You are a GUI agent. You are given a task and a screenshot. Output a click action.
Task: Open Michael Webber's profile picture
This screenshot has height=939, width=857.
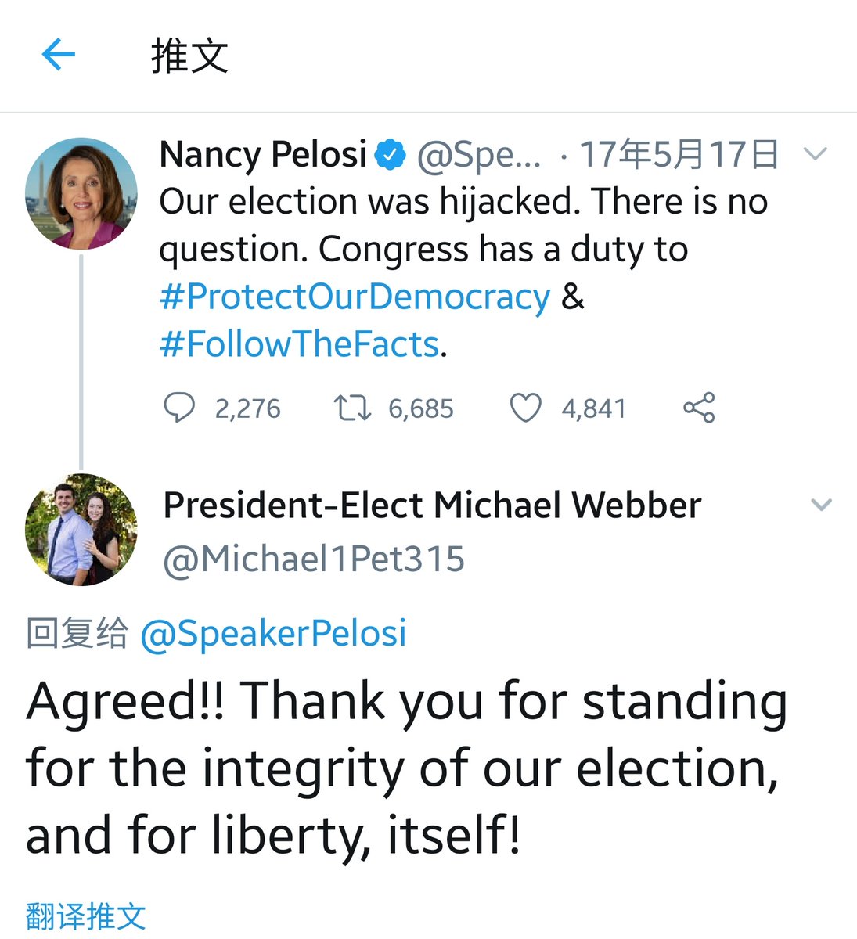click(81, 530)
